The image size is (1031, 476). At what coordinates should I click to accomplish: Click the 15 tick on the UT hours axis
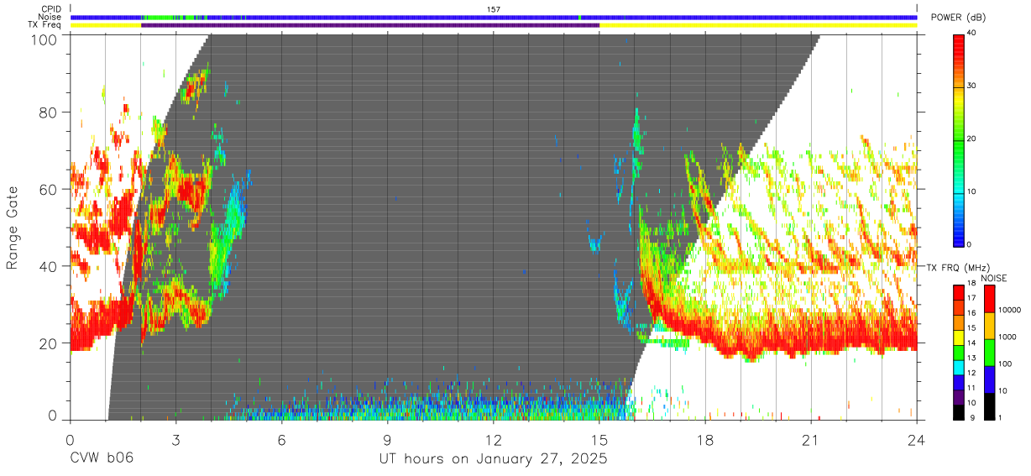click(599, 439)
